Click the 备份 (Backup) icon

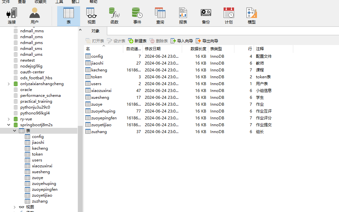[206, 15]
